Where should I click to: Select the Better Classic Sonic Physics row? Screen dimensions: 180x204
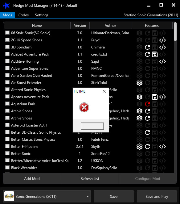coord(89,139)
